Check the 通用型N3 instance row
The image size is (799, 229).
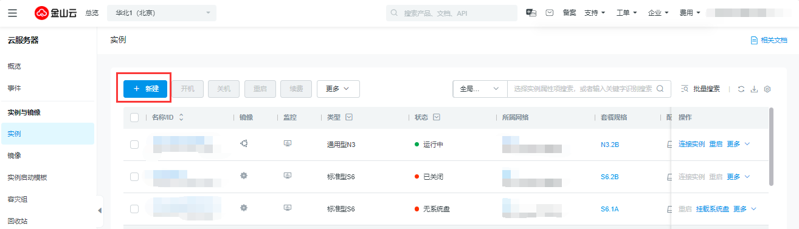click(134, 145)
